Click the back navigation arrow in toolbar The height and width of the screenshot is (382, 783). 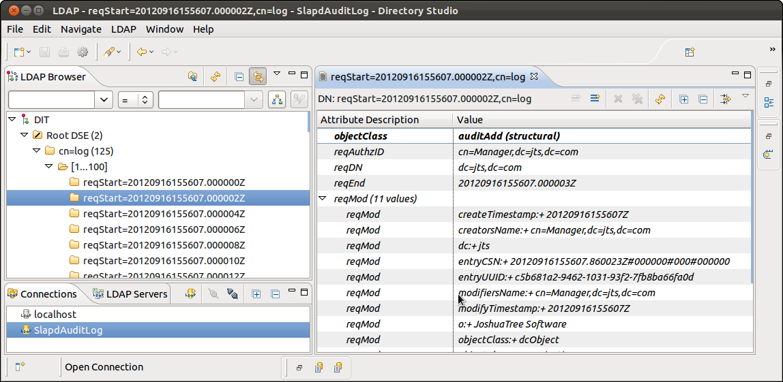pyautogui.click(x=141, y=52)
